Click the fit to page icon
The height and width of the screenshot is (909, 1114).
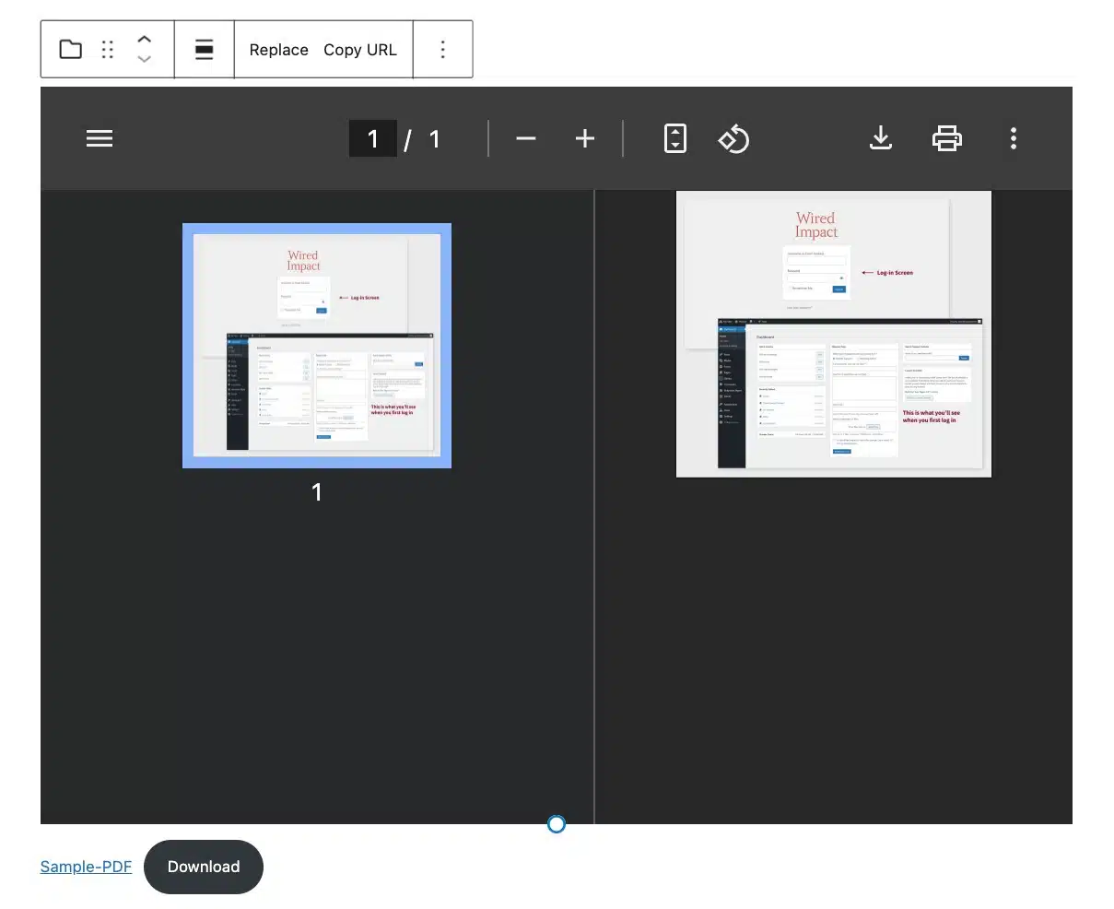675,139
